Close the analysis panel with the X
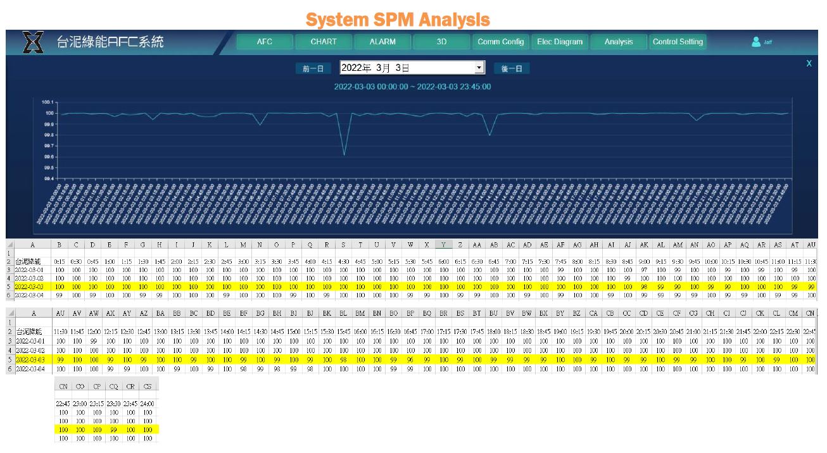Screen dimensions: 827x453 click(x=809, y=64)
